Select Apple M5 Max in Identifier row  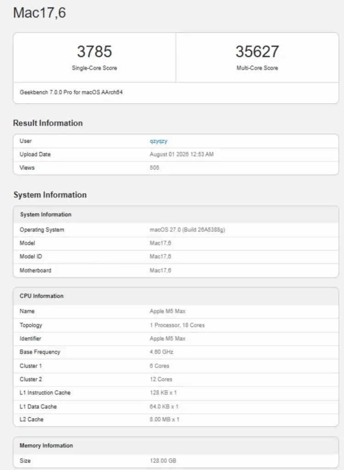[167, 339]
